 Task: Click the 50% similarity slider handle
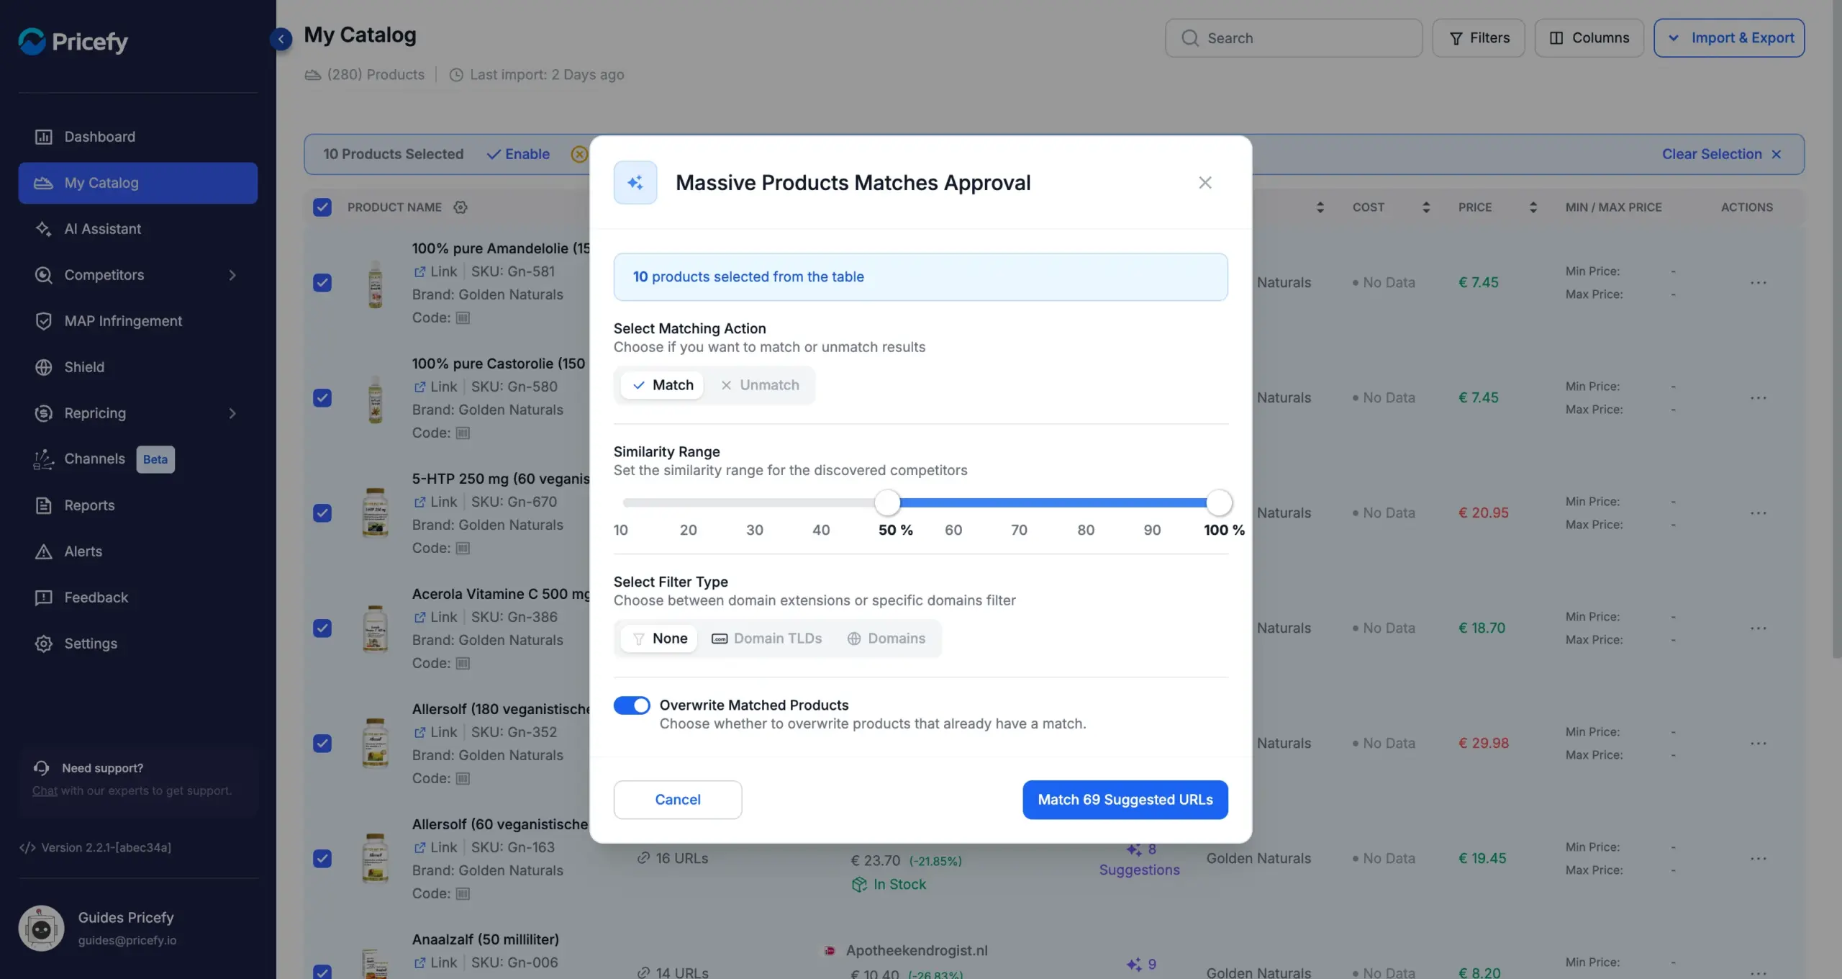tap(887, 502)
